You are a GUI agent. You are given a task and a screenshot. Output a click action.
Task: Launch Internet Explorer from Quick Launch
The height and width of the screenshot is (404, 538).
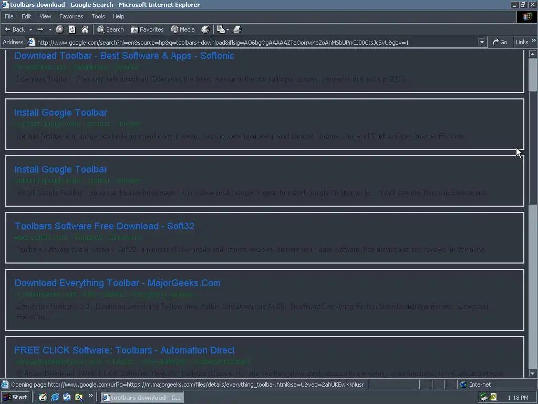(x=55, y=398)
